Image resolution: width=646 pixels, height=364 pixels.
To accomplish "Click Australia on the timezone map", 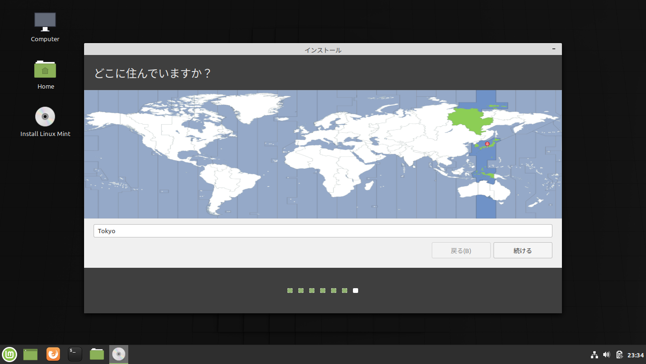I will coord(484,191).
